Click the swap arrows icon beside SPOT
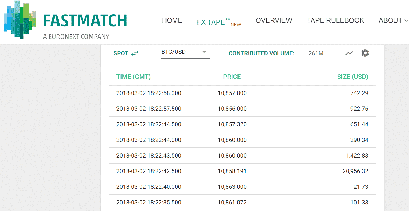 (x=135, y=53)
